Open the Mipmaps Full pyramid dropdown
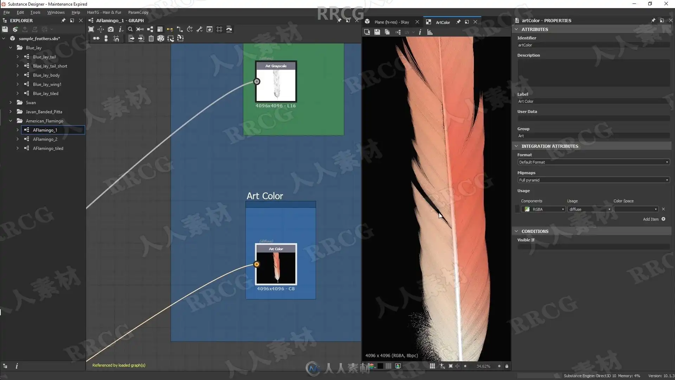 coord(593,180)
